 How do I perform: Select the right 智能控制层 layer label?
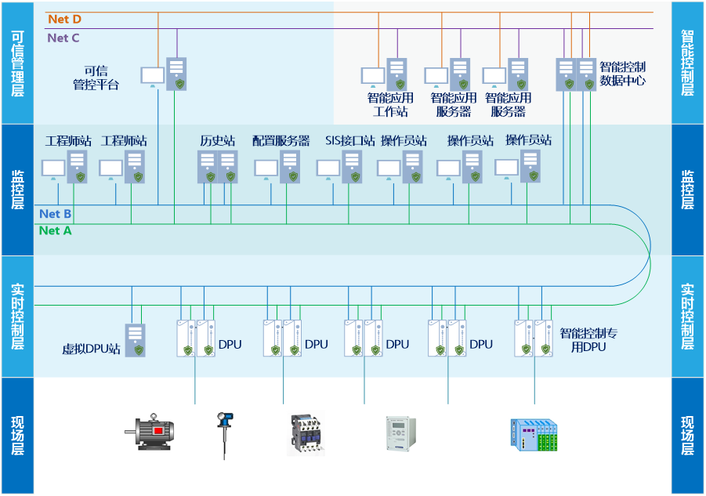687,63
